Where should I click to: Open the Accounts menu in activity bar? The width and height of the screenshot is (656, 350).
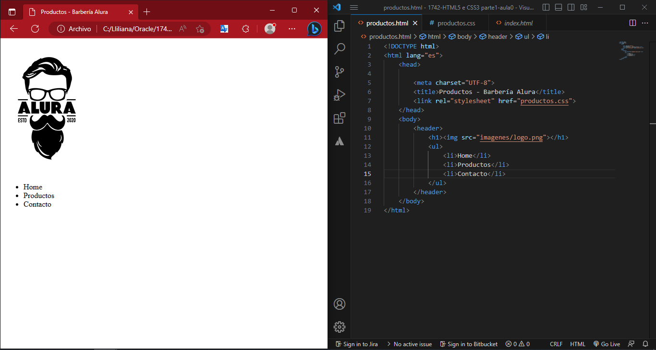tap(340, 304)
